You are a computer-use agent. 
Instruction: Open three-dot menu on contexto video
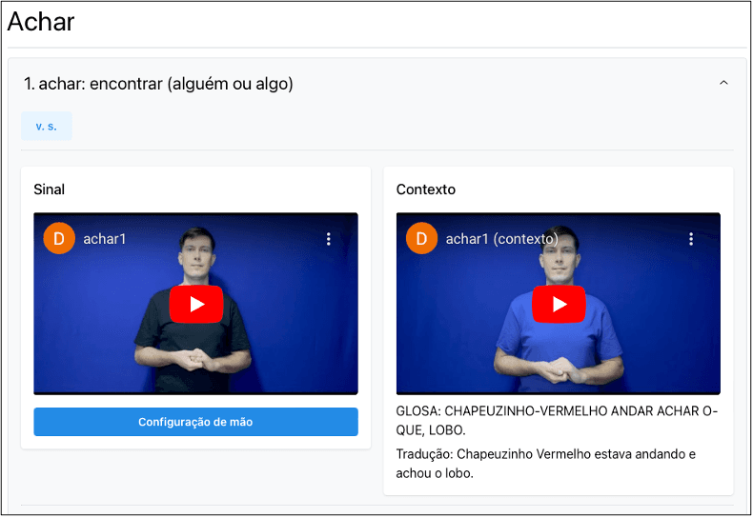pyautogui.click(x=691, y=239)
